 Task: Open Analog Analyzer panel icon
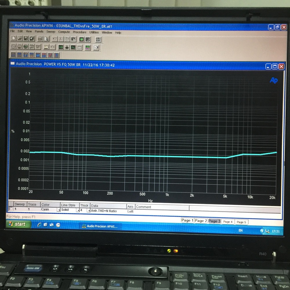tap(19, 46)
